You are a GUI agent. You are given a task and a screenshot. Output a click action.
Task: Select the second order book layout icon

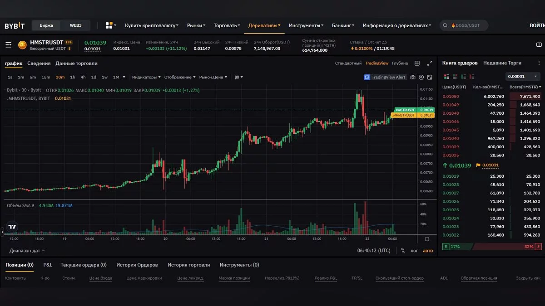[x=455, y=77]
